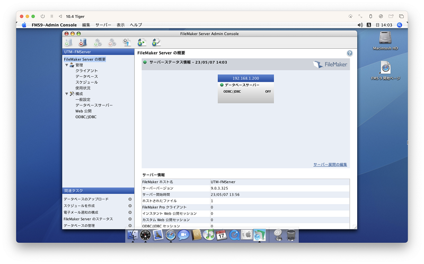Open iChat from the Dock
This screenshot has width=424, height=264.
pos(183,235)
